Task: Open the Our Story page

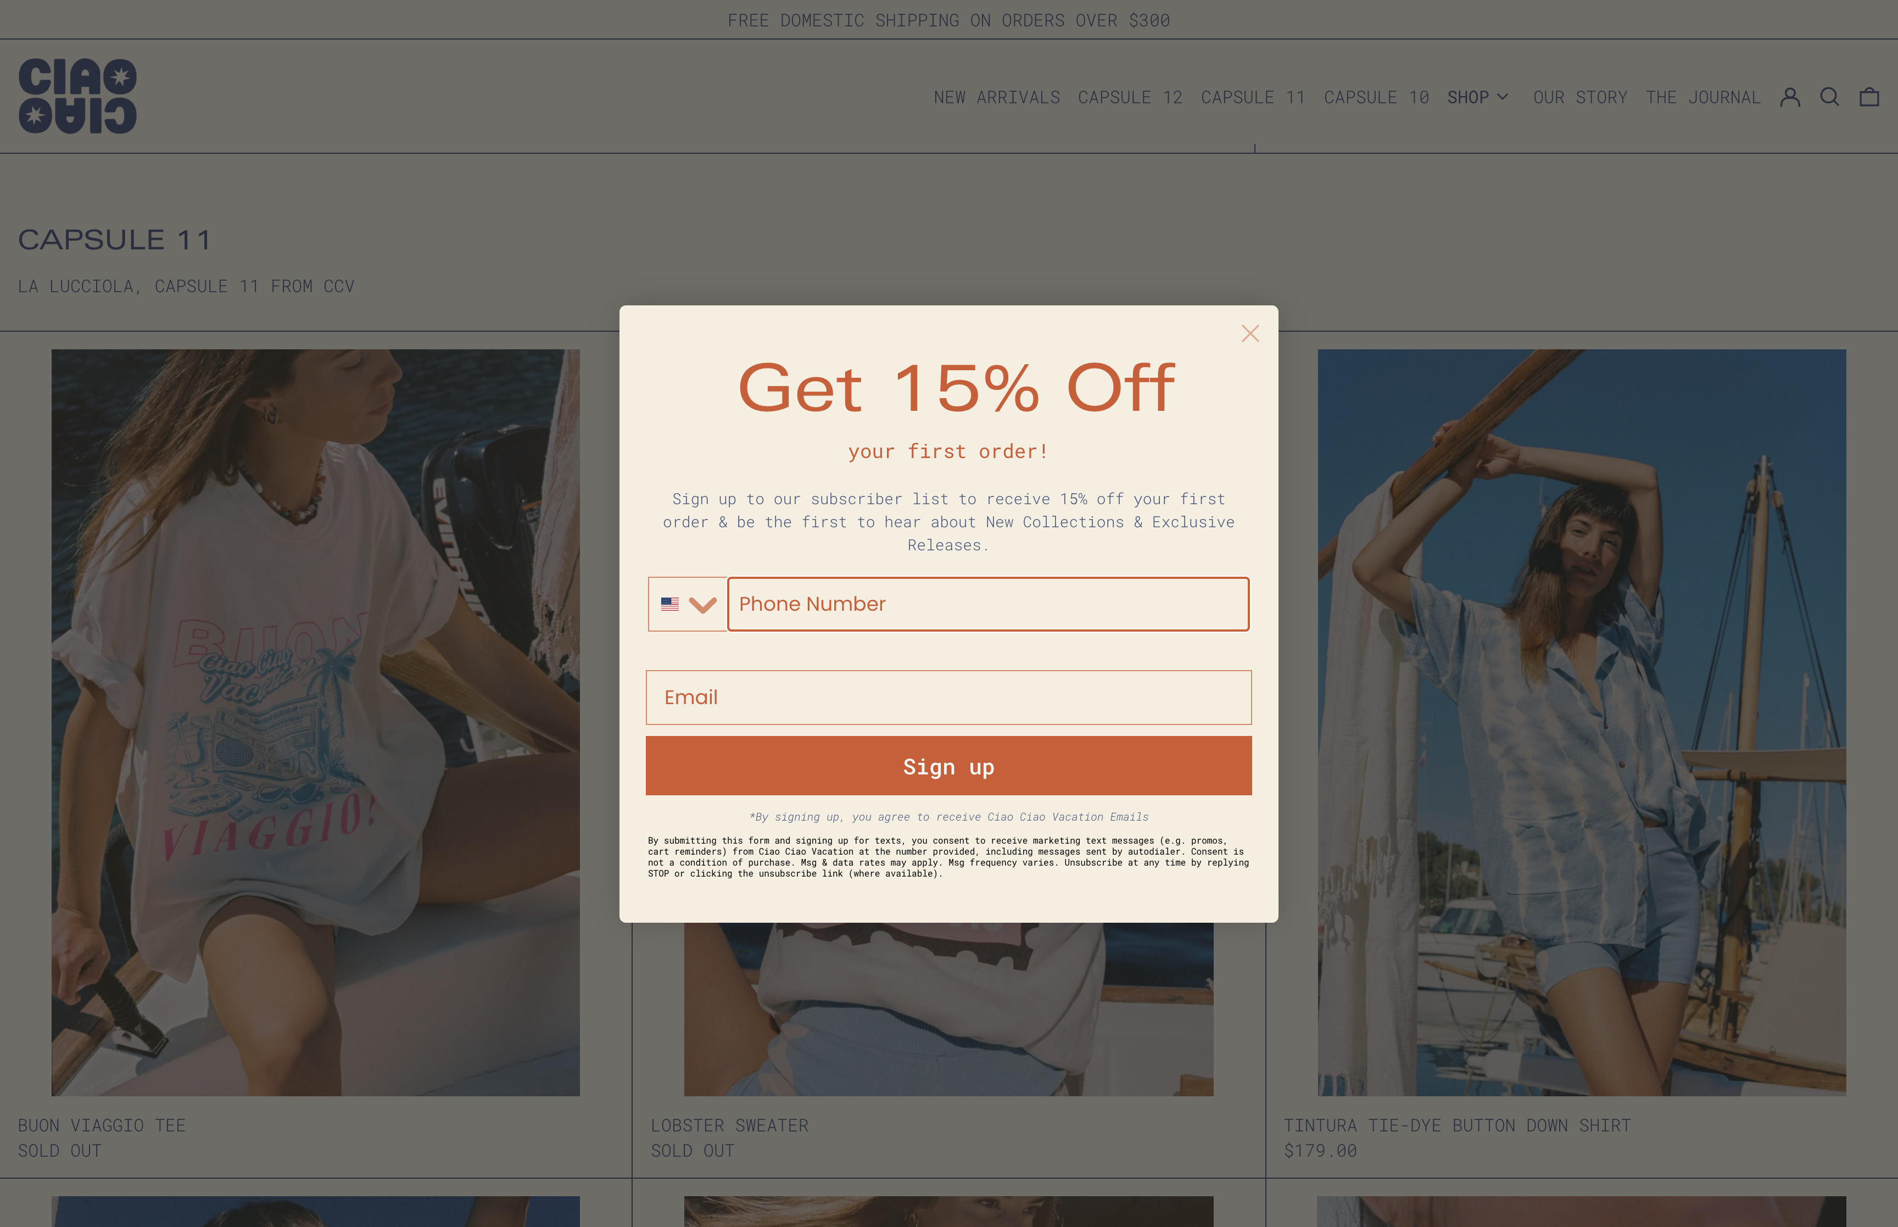Action: tap(1579, 97)
